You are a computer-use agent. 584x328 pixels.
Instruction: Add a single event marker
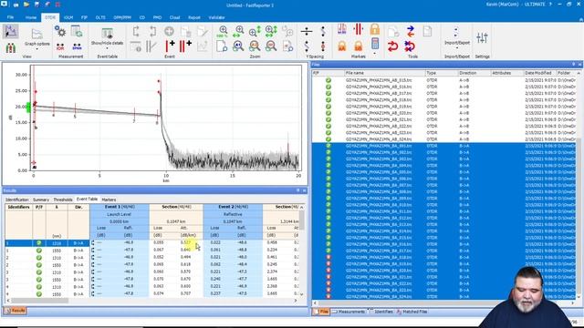[x=170, y=46]
